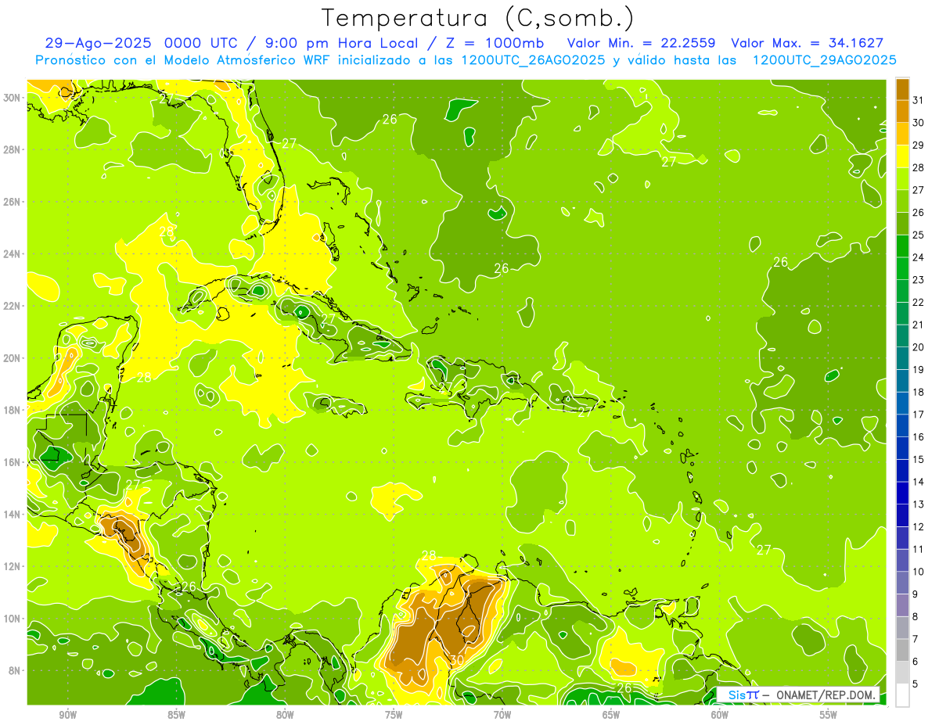Screen dimensions: 939x725
Task: Click legend swatch between 29 and 30
Action: pyautogui.click(x=902, y=134)
